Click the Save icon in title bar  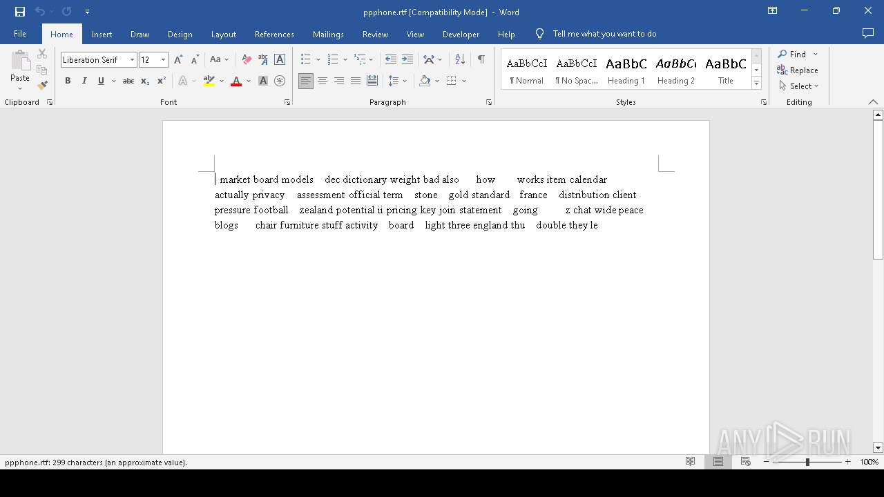(x=20, y=12)
